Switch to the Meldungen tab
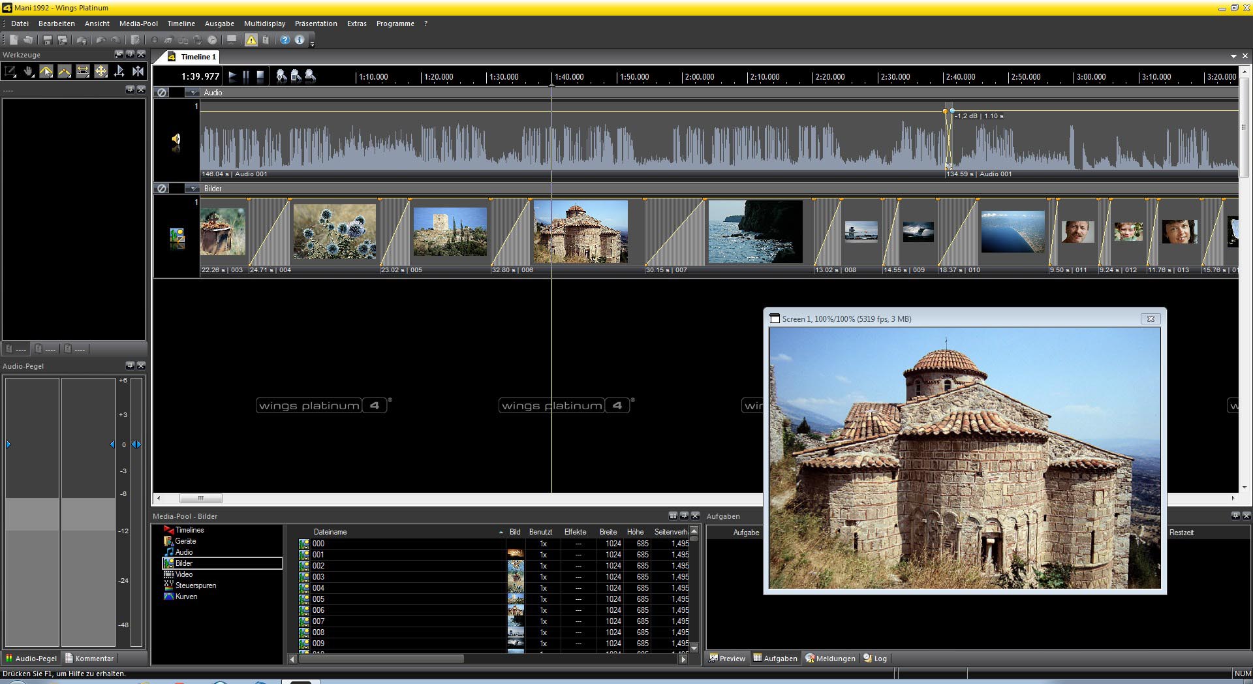Image resolution: width=1253 pixels, height=684 pixels. tap(830, 659)
